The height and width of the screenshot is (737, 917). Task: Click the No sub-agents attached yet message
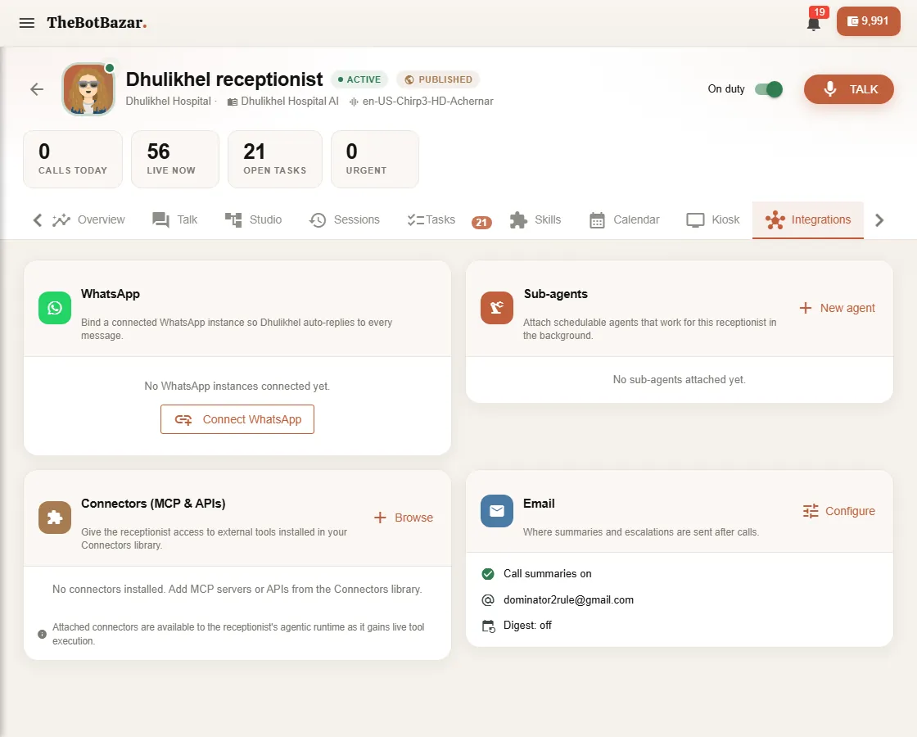[x=679, y=380]
